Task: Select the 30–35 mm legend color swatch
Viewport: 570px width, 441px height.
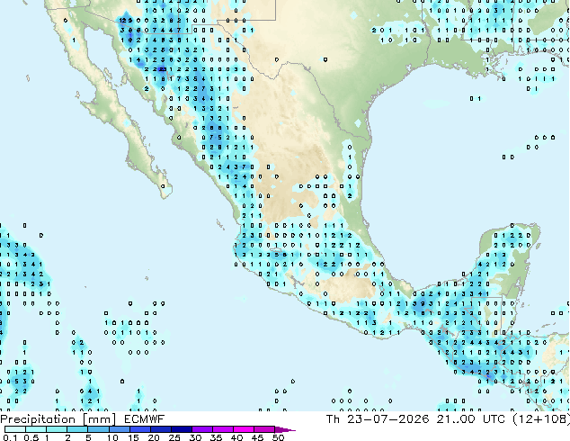Action: point(201,429)
